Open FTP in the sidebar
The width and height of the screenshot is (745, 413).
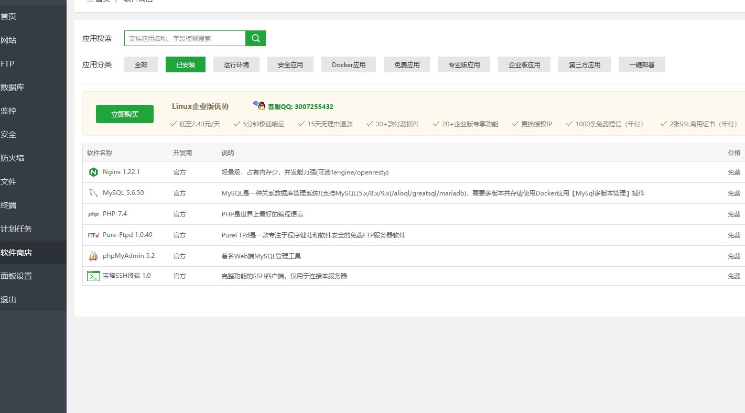click(x=33, y=63)
